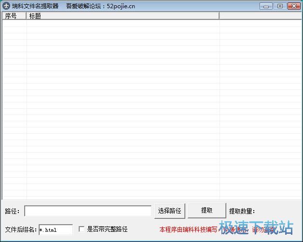This screenshot has width=303, height=242.
Task: Click the 选择路径 button
Action: pos(170,211)
